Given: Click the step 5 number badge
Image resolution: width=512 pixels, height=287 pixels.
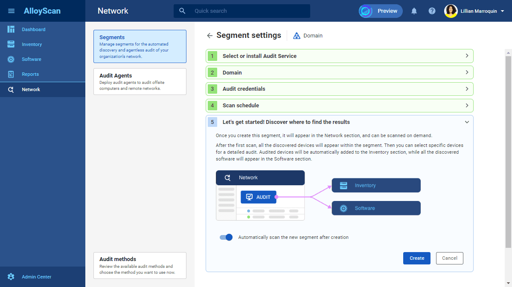Looking at the screenshot, I should coord(212,122).
